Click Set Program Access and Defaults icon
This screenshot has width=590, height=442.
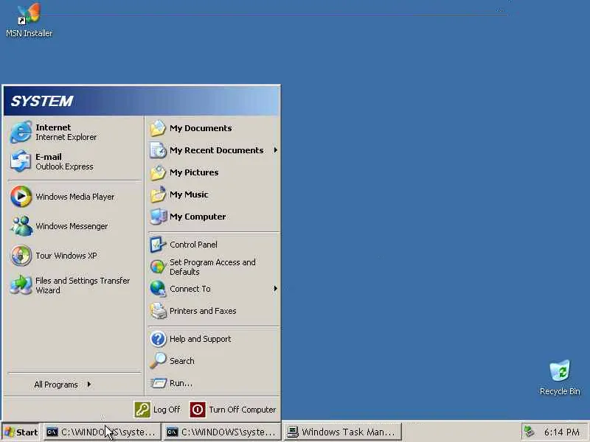click(x=158, y=267)
